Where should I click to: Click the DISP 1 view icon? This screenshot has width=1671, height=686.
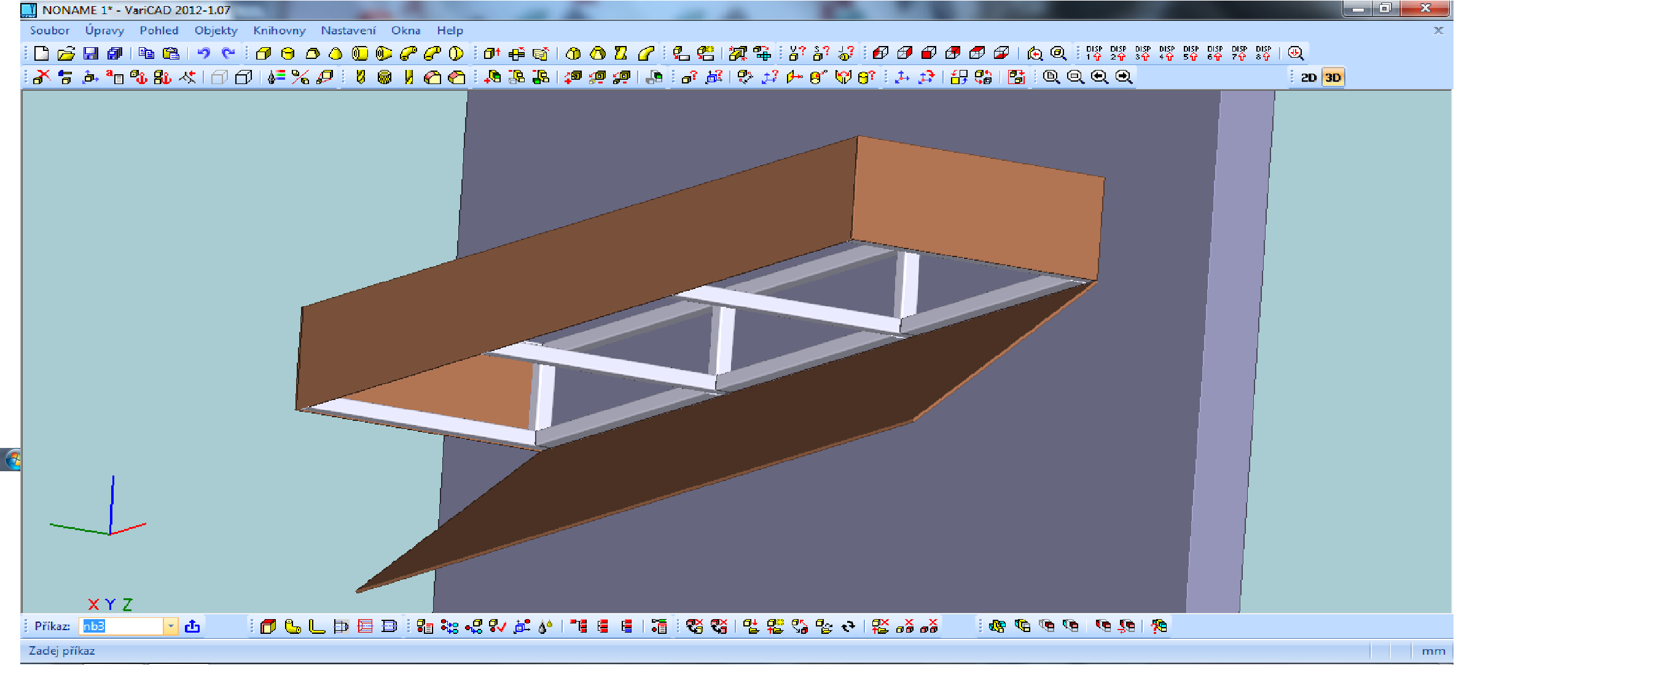(1094, 53)
